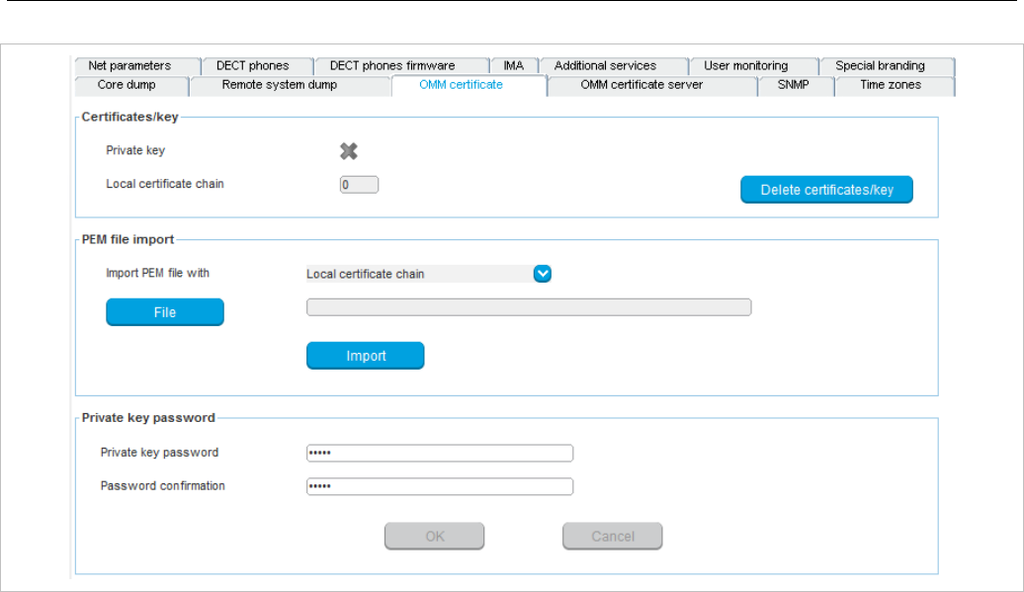Click the Cancel button

tap(612, 536)
